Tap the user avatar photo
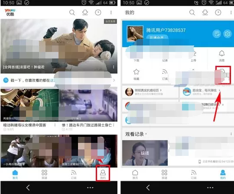This screenshot has width=234, height=194. coord(135,33)
